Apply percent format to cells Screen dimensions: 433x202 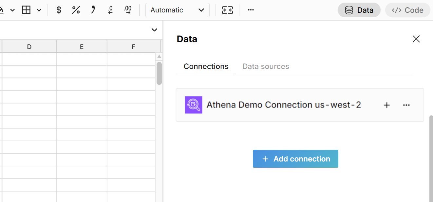pyautogui.click(x=76, y=10)
